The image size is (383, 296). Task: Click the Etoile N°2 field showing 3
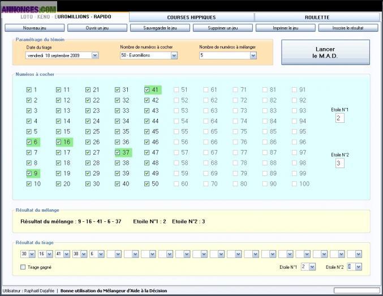[x=339, y=163]
